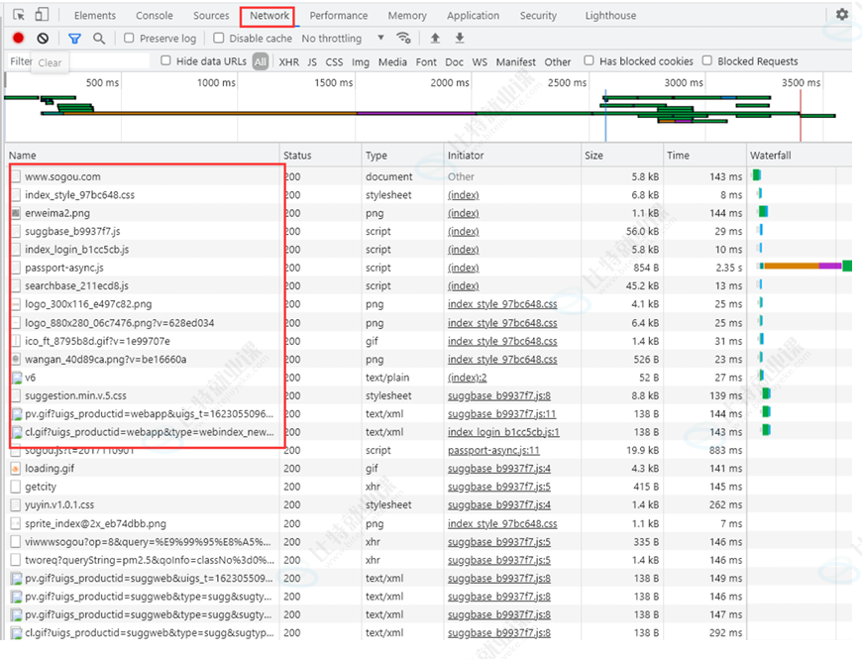
Task: Check Hide data URLs option
Action: 165,60
